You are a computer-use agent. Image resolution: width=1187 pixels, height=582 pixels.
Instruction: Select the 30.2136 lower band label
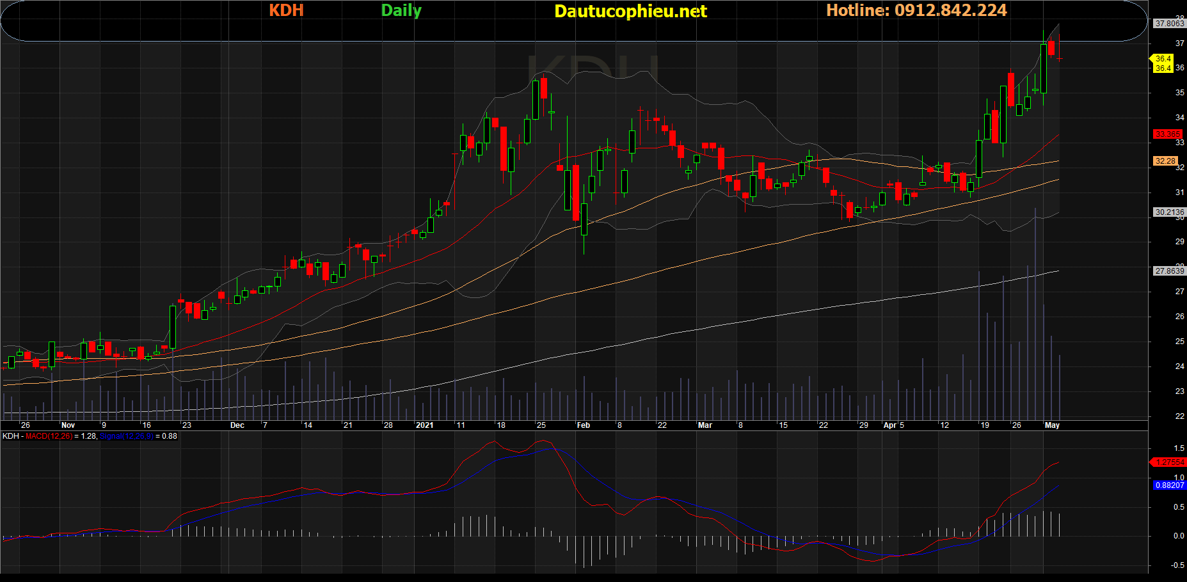click(1169, 212)
